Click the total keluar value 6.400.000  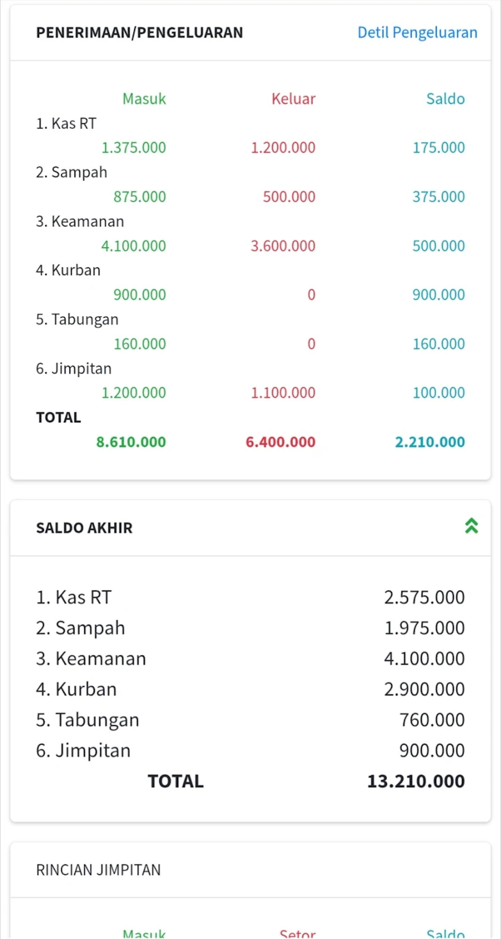[280, 442]
